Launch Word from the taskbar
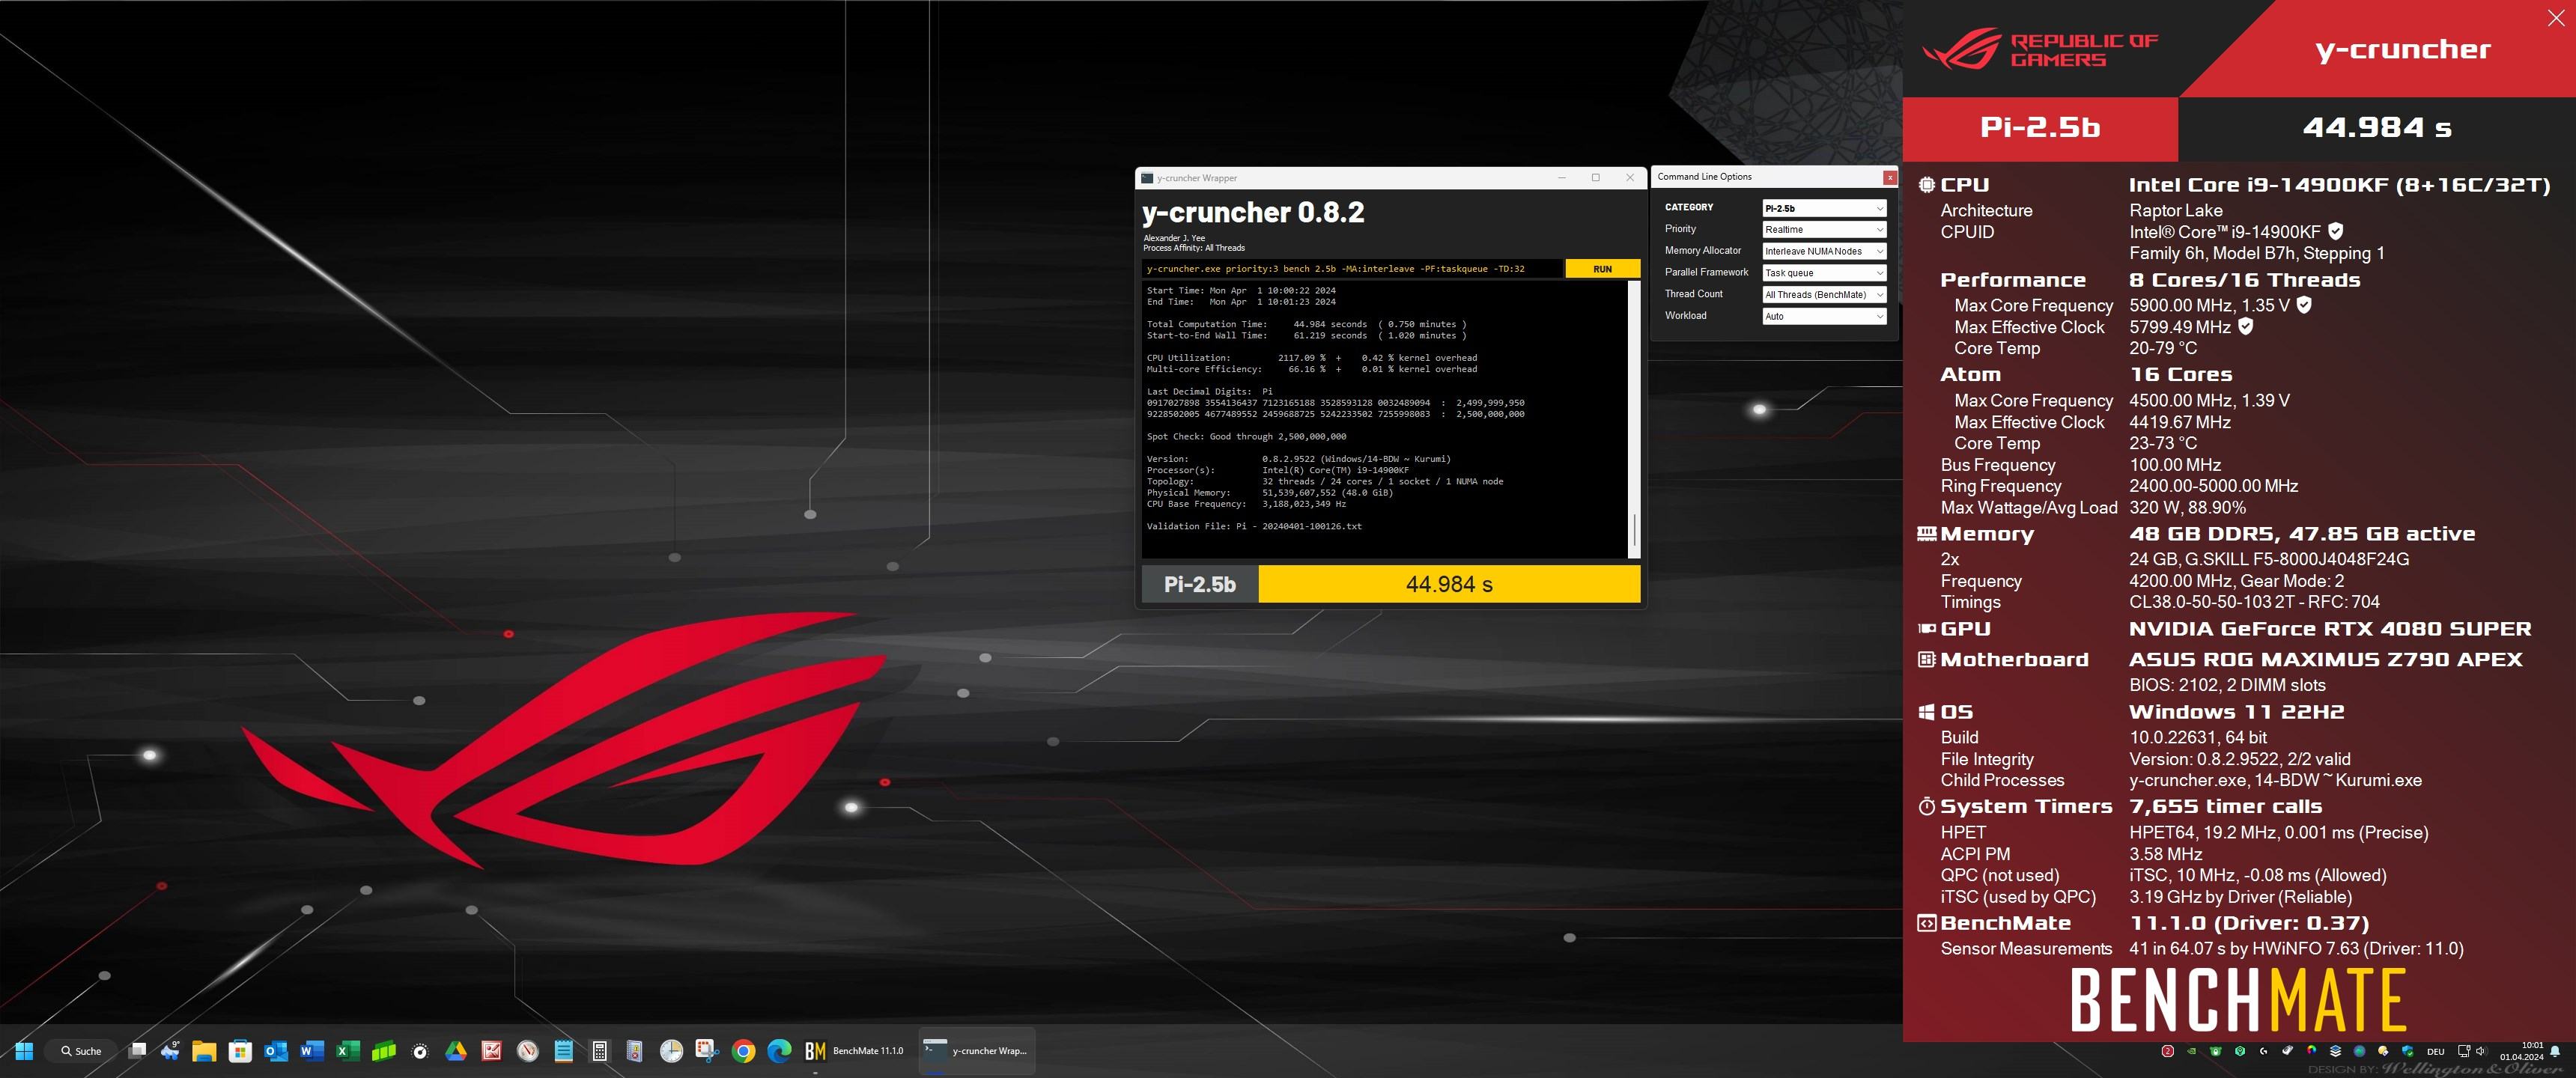 (312, 1050)
